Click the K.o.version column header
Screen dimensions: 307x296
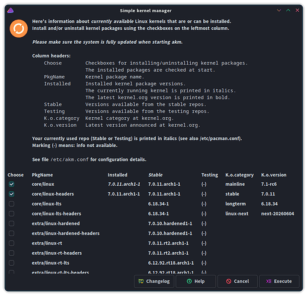pyautogui.click(x=274, y=175)
